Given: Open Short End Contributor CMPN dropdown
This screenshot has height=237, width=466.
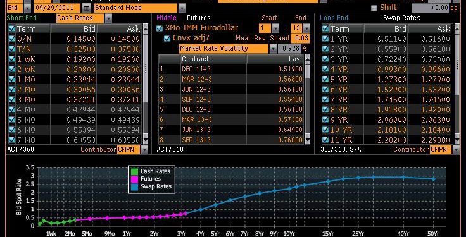Looking at the screenshot, I should pyautogui.click(x=144, y=150).
